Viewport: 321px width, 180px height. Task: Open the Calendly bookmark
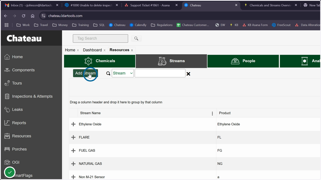[x=138, y=25]
